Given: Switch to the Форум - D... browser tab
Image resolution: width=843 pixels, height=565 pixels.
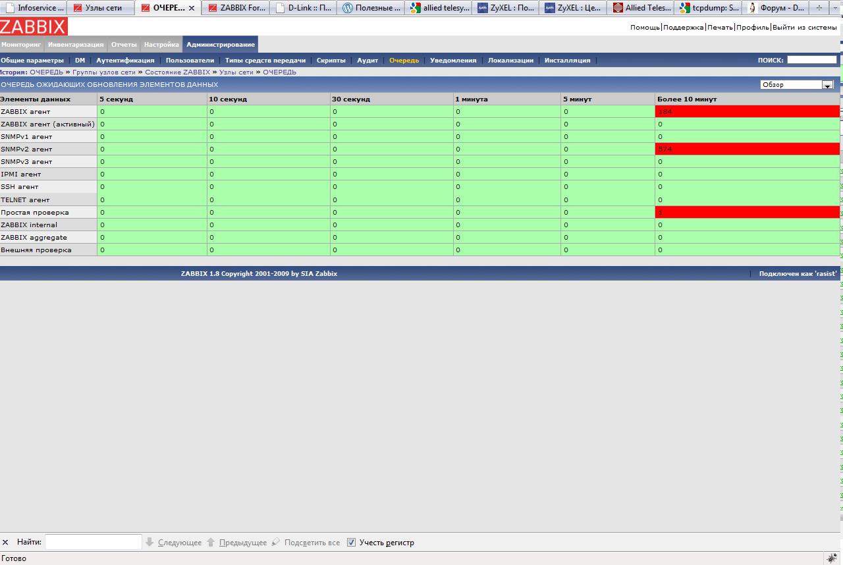Looking at the screenshot, I should (776, 8).
